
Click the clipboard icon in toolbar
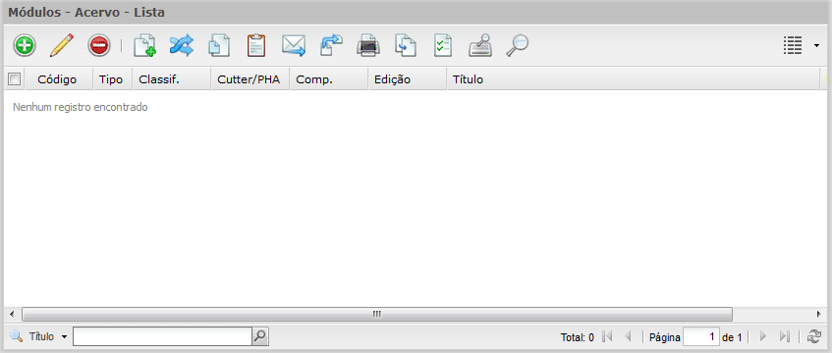pyautogui.click(x=256, y=45)
